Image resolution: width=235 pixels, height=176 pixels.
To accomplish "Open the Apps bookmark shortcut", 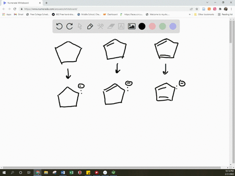I will click(7, 14).
